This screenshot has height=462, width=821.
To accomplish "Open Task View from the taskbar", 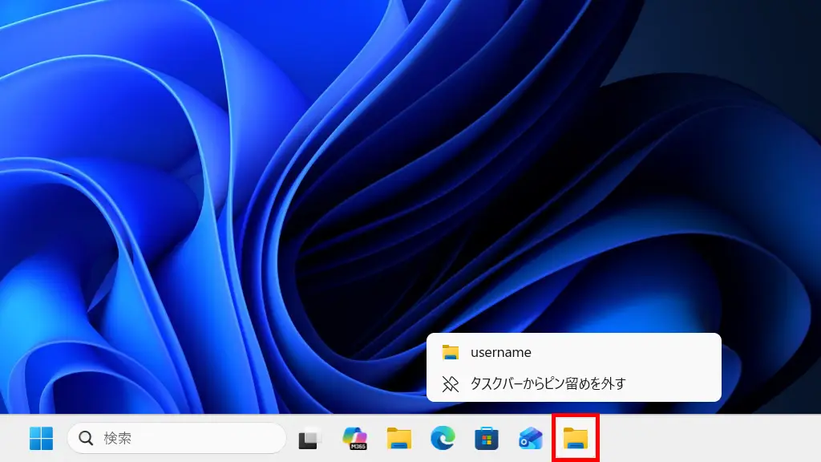I will coord(309,439).
